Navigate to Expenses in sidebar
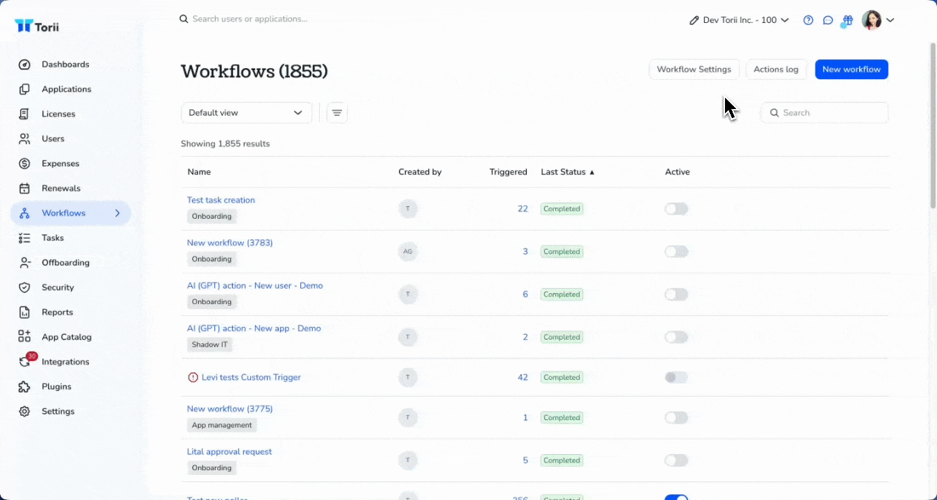This screenshot has height=500, width=937. tap(60, 164)
